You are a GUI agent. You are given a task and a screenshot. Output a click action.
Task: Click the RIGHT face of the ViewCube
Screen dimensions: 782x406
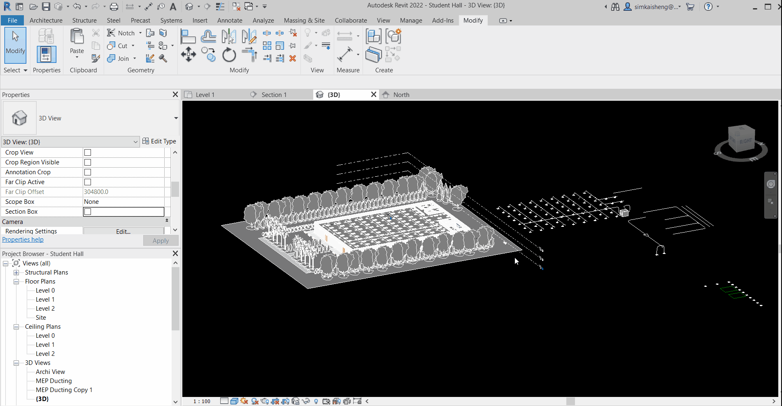tap(745, 141)
